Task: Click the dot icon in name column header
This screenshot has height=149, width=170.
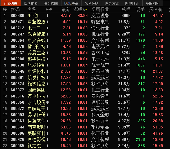Action: [x=51, y=9]
